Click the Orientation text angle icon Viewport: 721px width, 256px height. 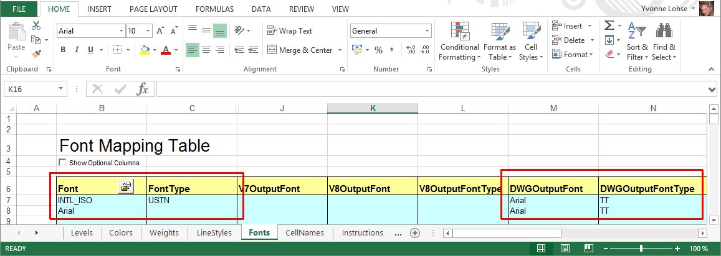[239, 30]
